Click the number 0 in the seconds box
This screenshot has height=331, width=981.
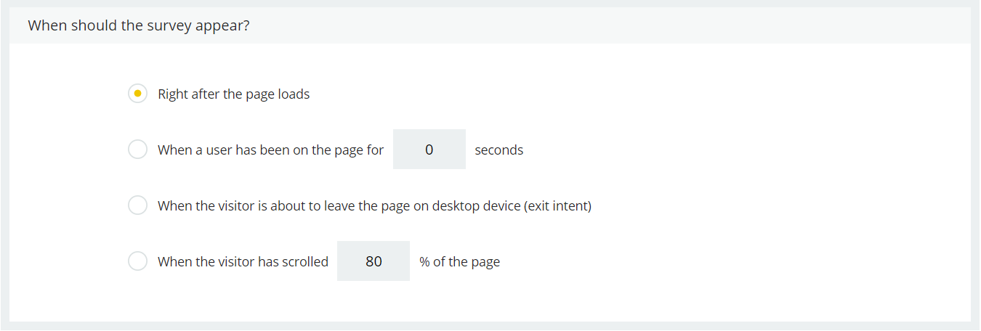coord(429,150)
